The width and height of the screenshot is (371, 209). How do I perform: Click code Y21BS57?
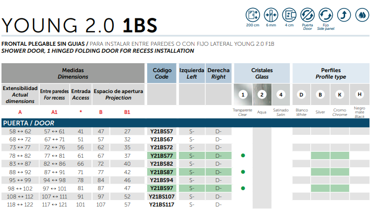coord(162,131)
